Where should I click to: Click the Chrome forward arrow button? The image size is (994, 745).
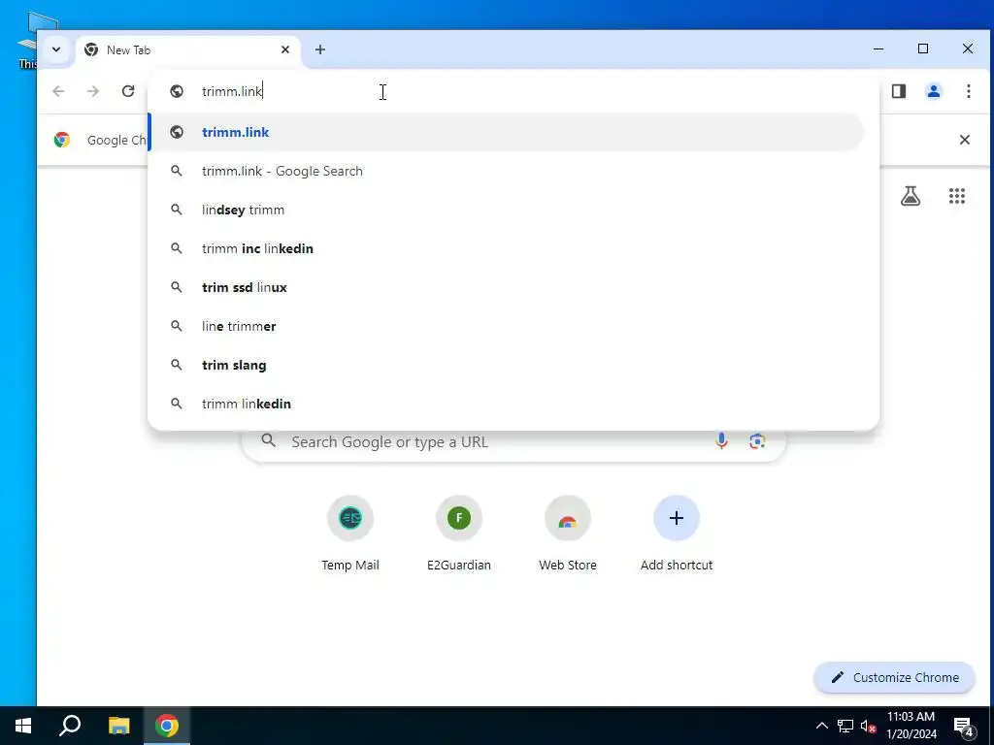(x=93, y=91)
